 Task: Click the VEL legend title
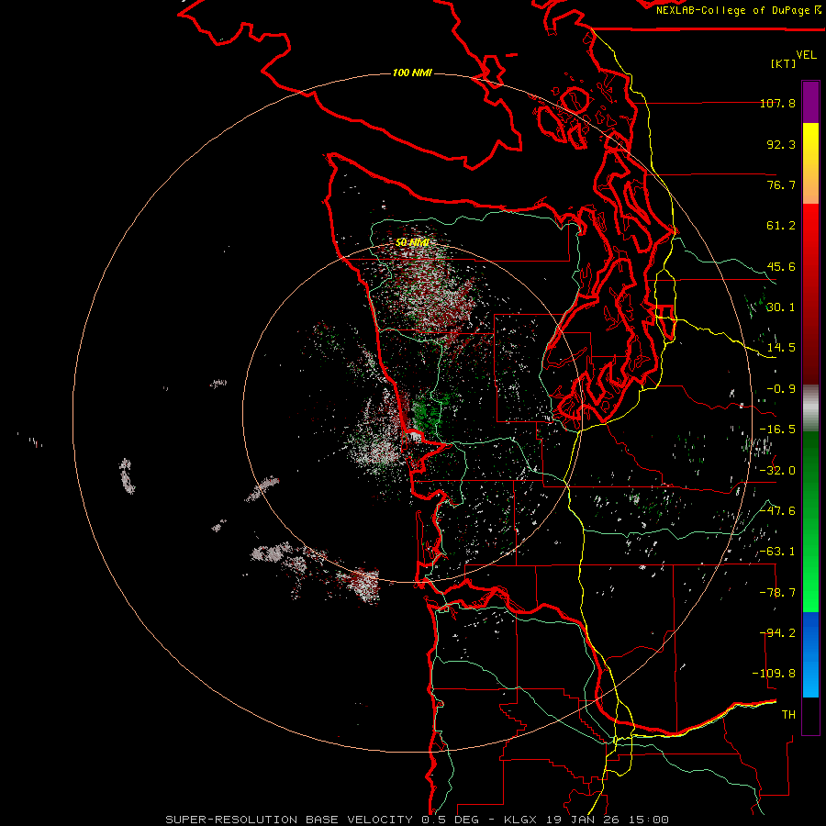click(806, 55)
